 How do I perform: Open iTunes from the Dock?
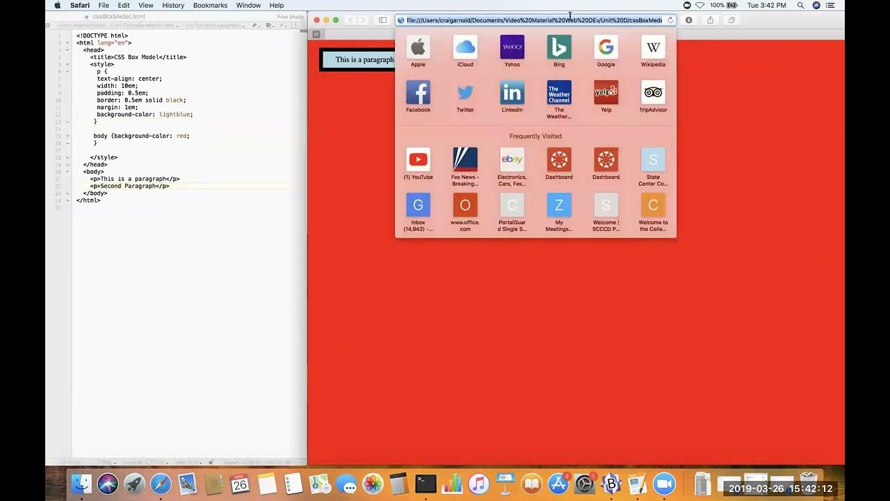tap(478, 483)
